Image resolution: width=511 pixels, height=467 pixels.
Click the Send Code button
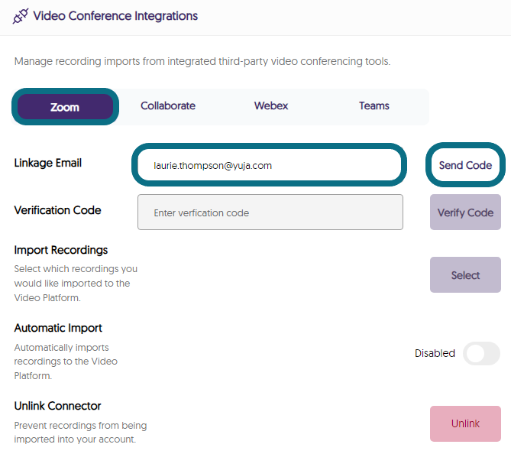(x=465, y=165)
